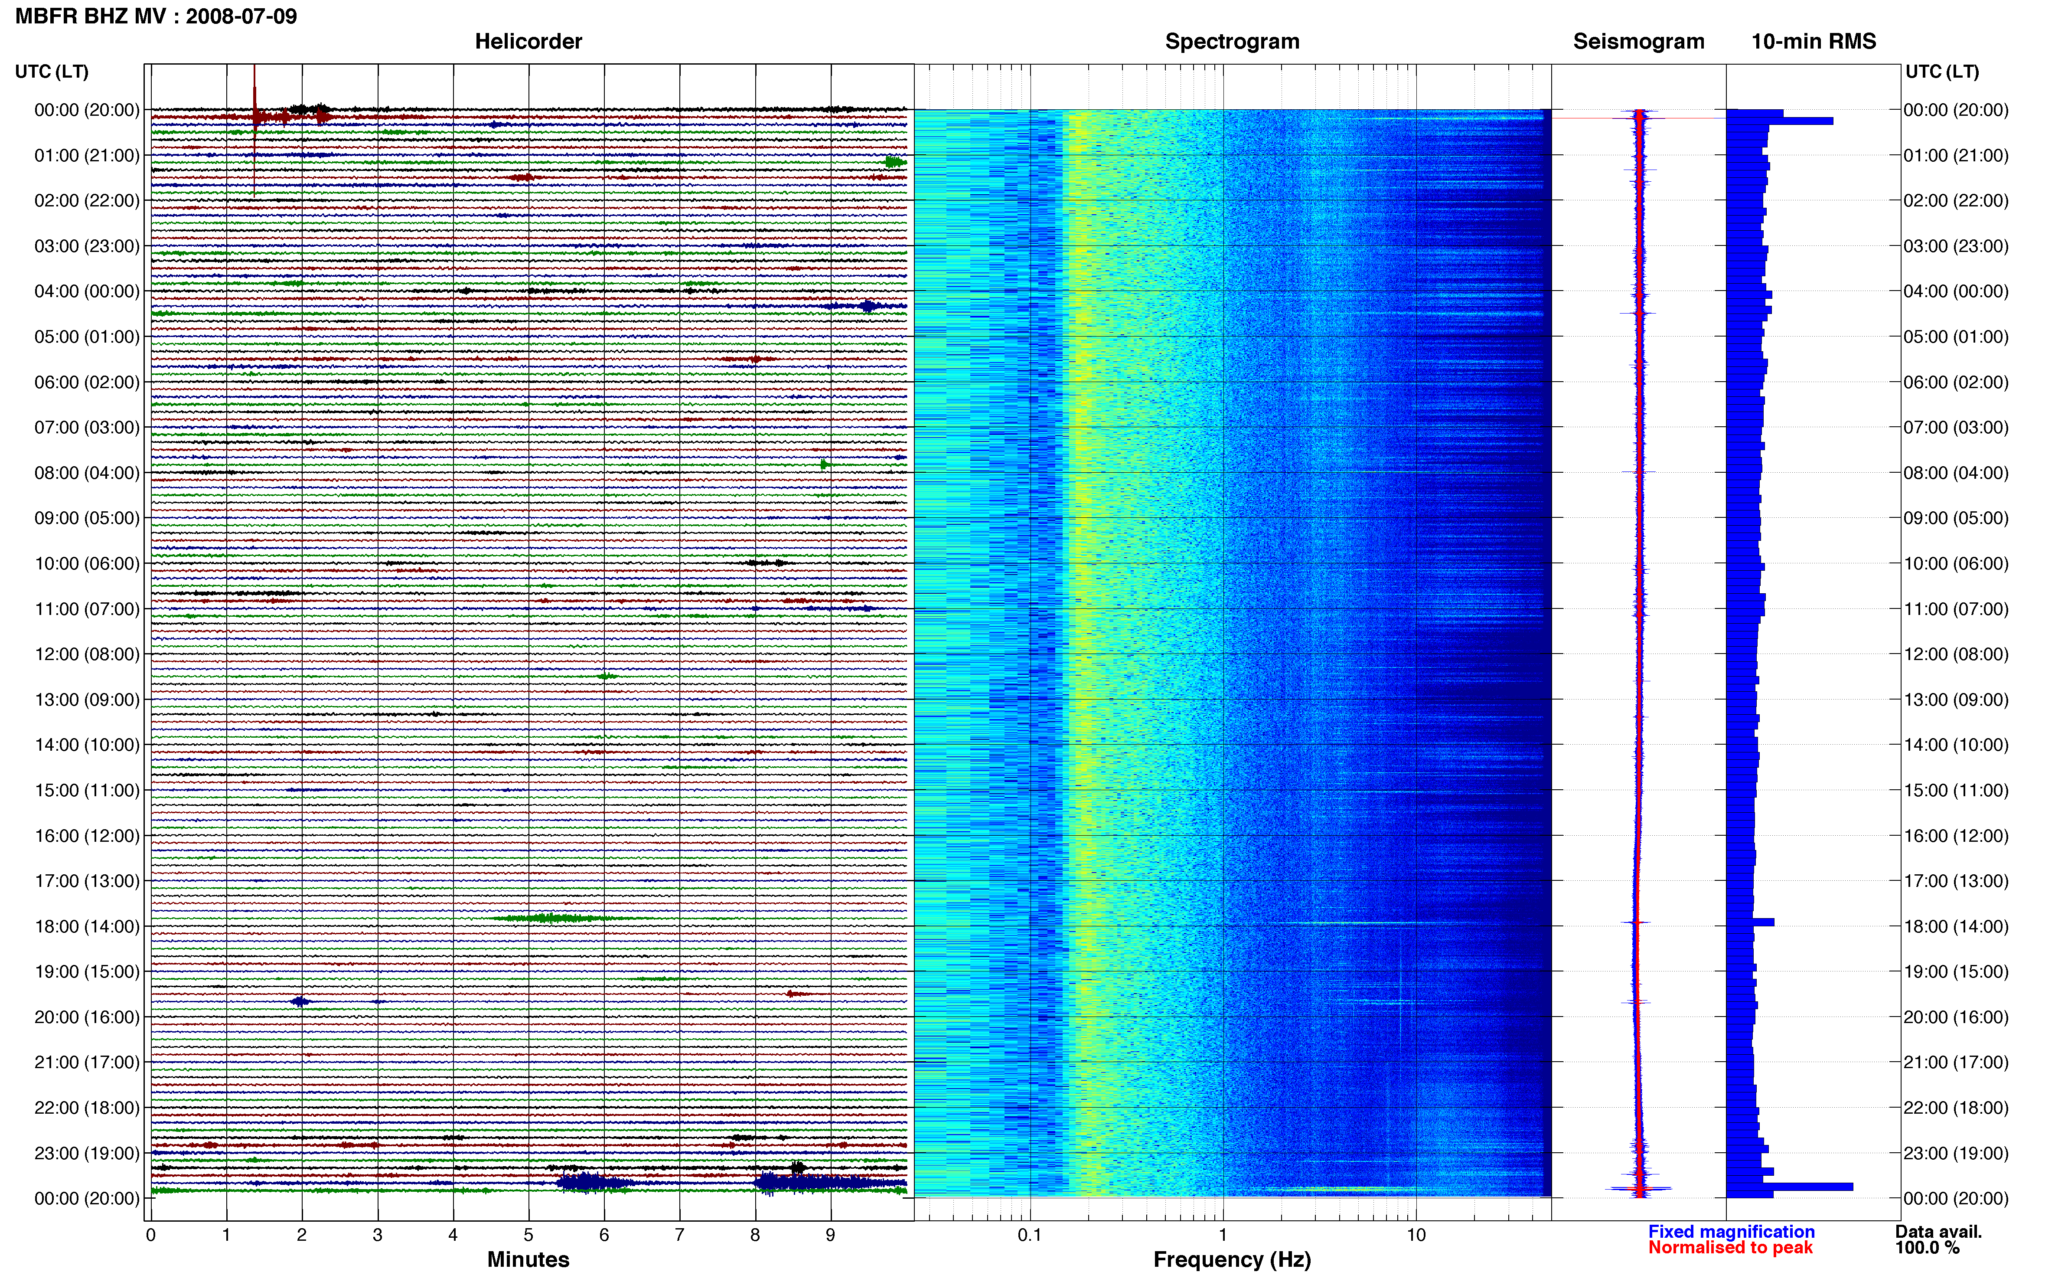Click the right '10:00 (06:00)' time label
This screenshot has height=1285, width=2055.
click(1956, 563)
